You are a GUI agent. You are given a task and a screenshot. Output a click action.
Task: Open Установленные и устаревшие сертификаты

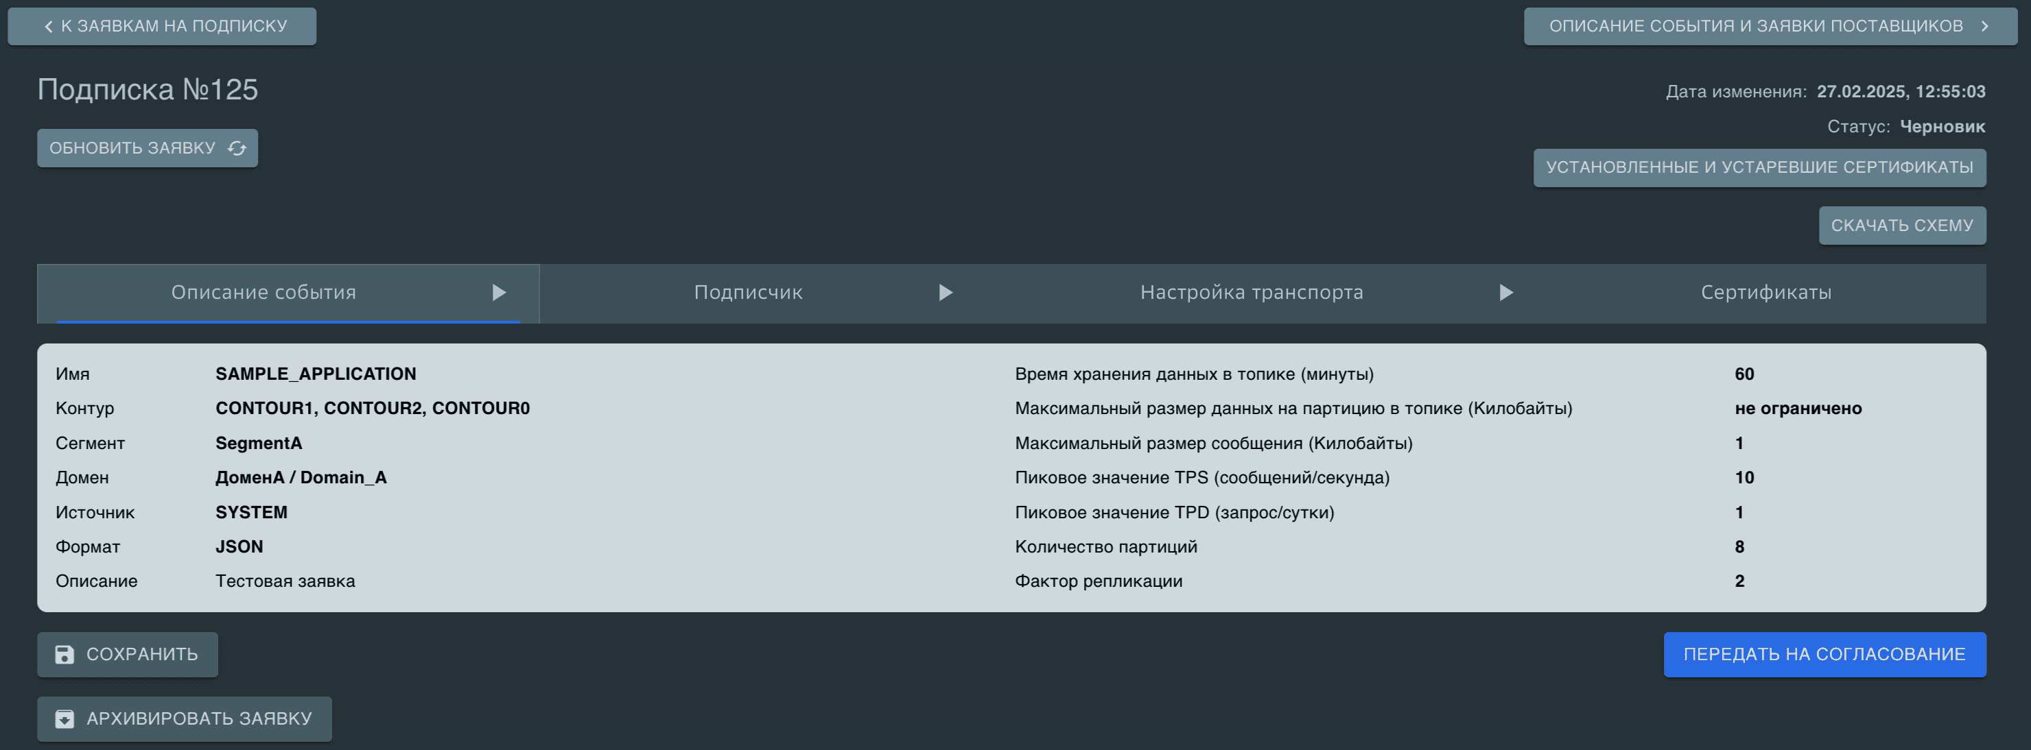click(x=1759, y=168)
